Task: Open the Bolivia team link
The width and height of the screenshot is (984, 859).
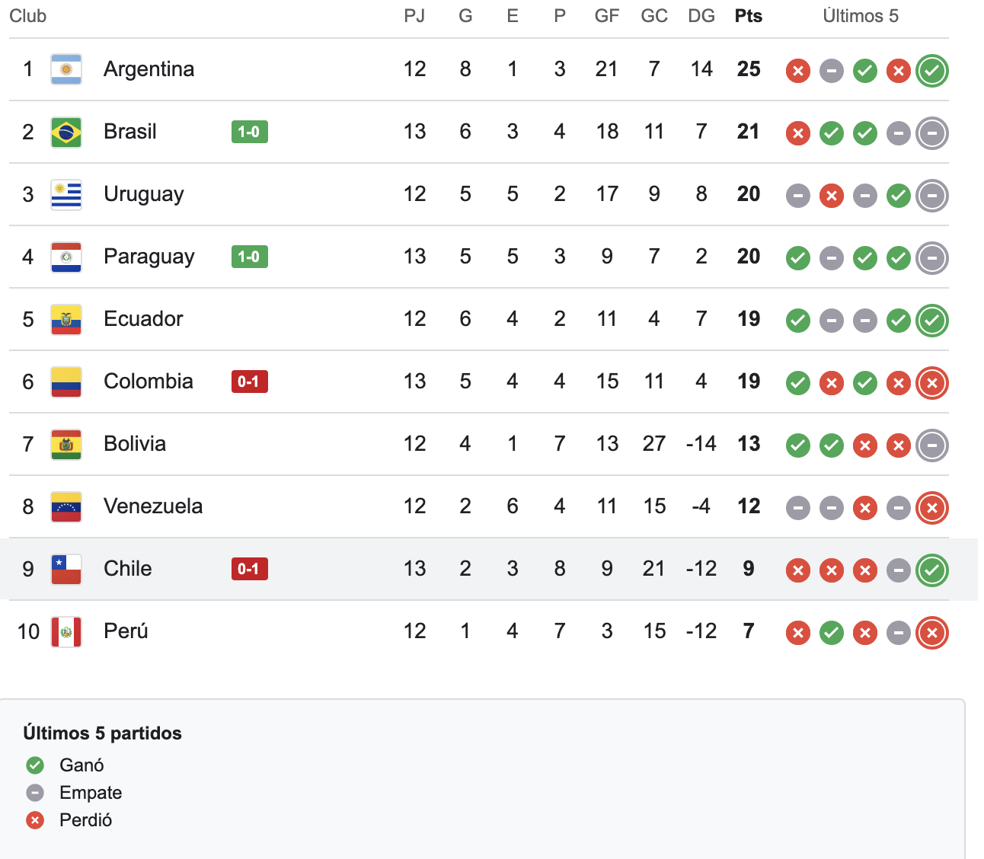Action: [x=135, y=444]
